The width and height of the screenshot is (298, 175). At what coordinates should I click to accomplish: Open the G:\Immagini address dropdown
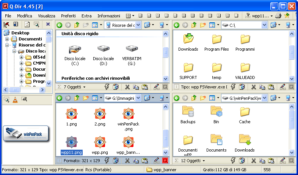point(138,98)
